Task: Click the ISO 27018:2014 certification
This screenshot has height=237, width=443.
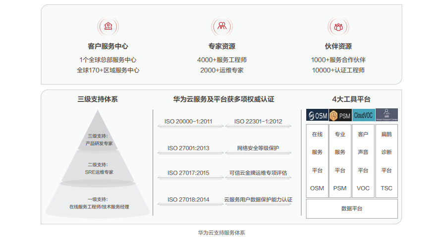Action: point(188,200)
